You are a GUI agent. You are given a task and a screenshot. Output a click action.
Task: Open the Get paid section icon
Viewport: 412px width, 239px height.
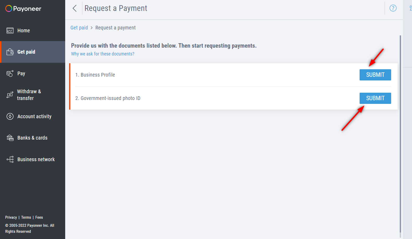point(10,52)
